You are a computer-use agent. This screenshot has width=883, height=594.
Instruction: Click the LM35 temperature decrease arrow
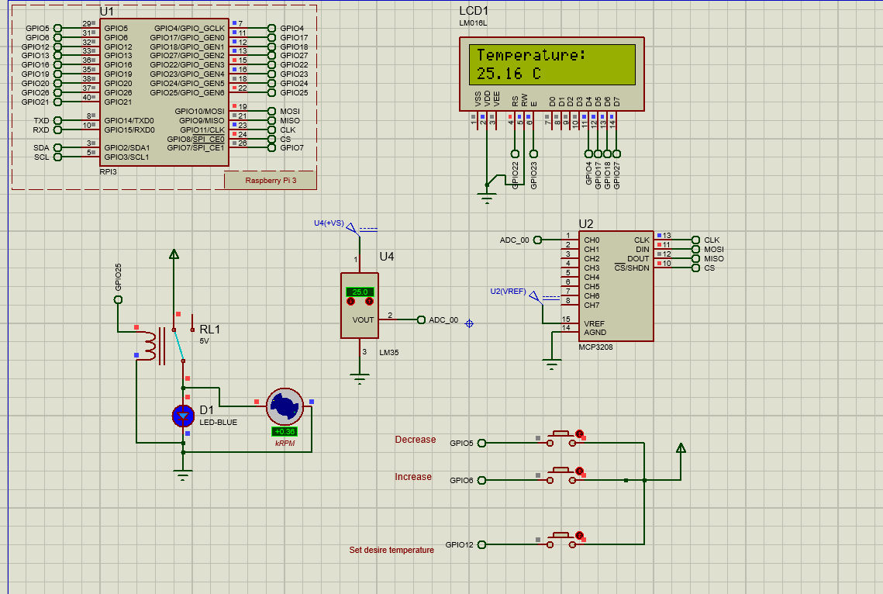tap(351, 302)
